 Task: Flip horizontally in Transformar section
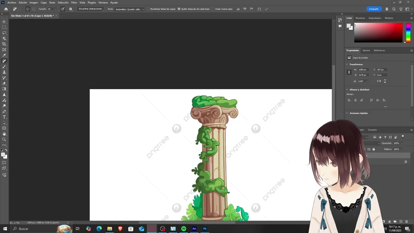379,81
